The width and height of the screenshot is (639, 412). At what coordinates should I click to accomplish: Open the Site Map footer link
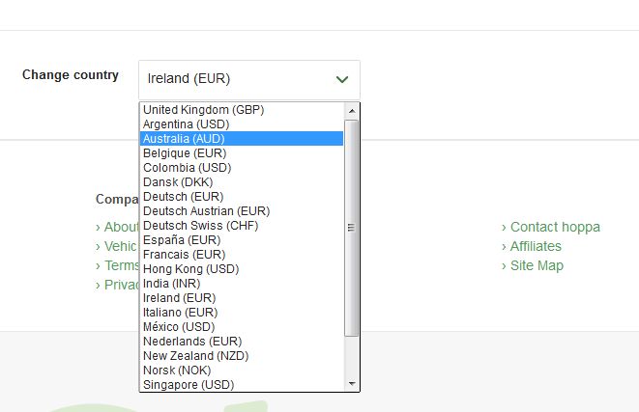pos(537,265)
